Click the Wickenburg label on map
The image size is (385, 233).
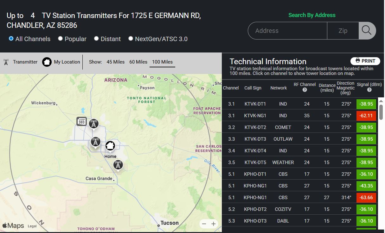pyautogui.click(x=43, y=103)
